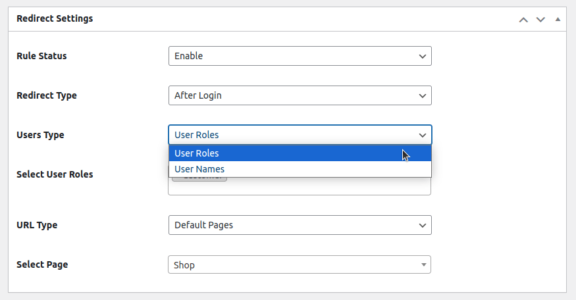Click the Select User Roles label

pos(55,174)
